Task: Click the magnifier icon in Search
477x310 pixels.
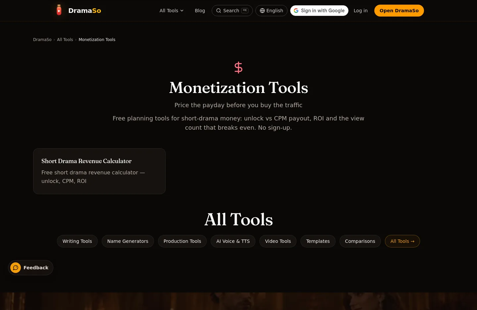Action: (x=219, y=11)
